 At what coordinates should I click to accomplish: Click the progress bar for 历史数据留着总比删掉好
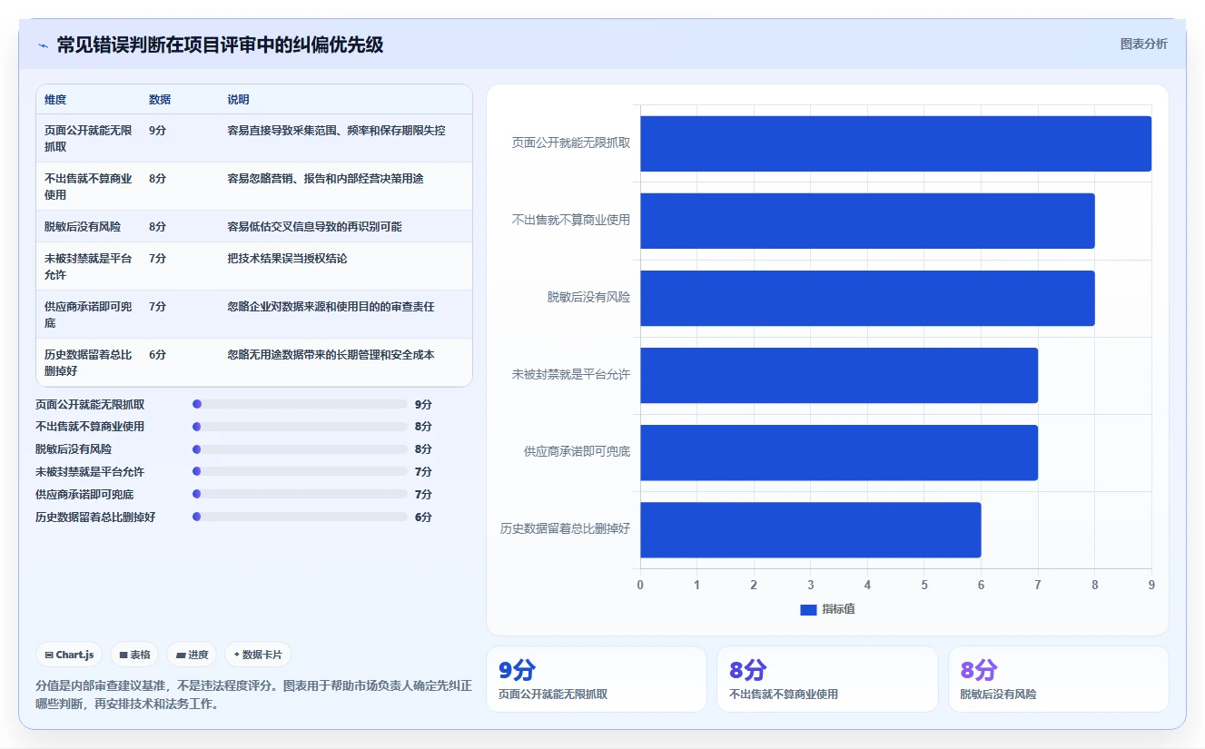300,517
